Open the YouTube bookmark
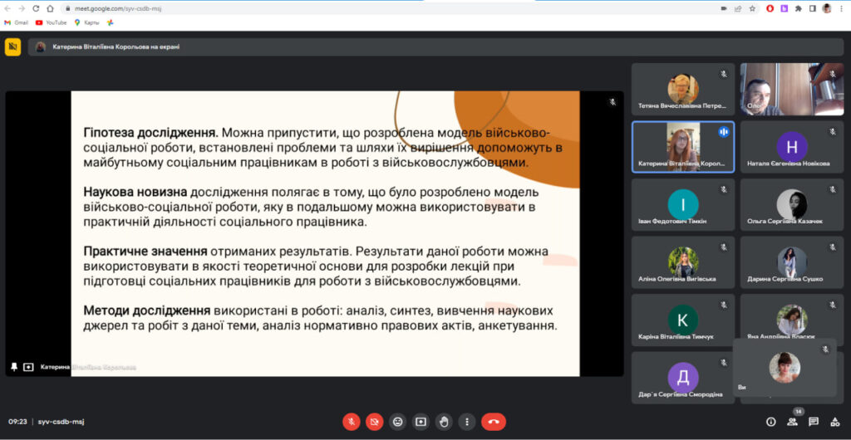Screen dimensions: 851x440 point(51,22)
